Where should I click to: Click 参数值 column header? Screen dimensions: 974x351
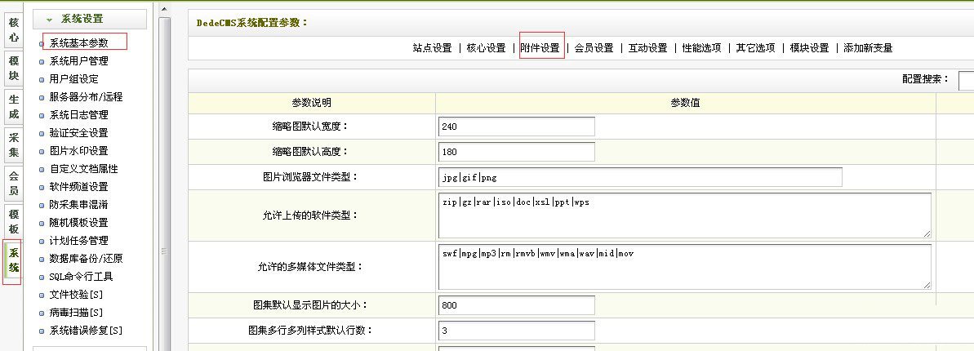click(685, 103)
